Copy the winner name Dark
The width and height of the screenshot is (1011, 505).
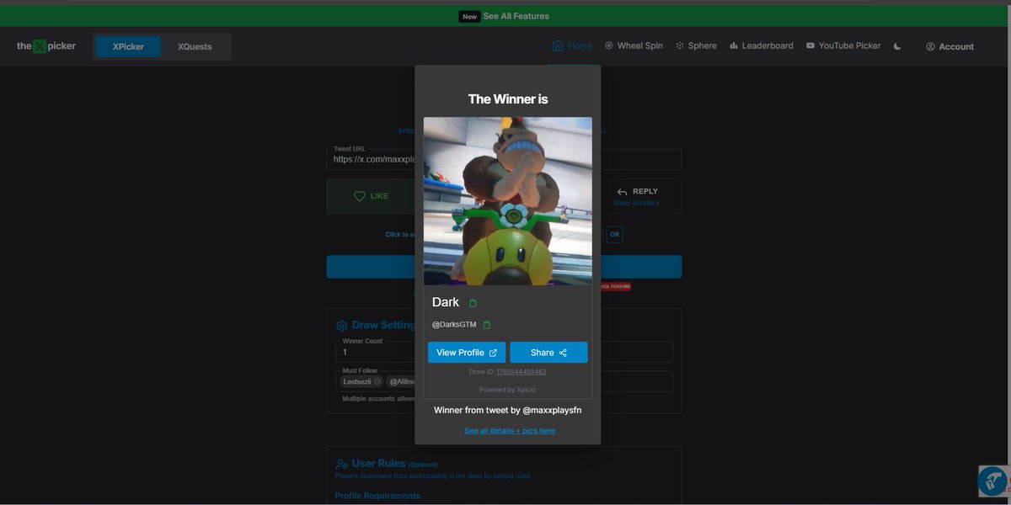473,303
